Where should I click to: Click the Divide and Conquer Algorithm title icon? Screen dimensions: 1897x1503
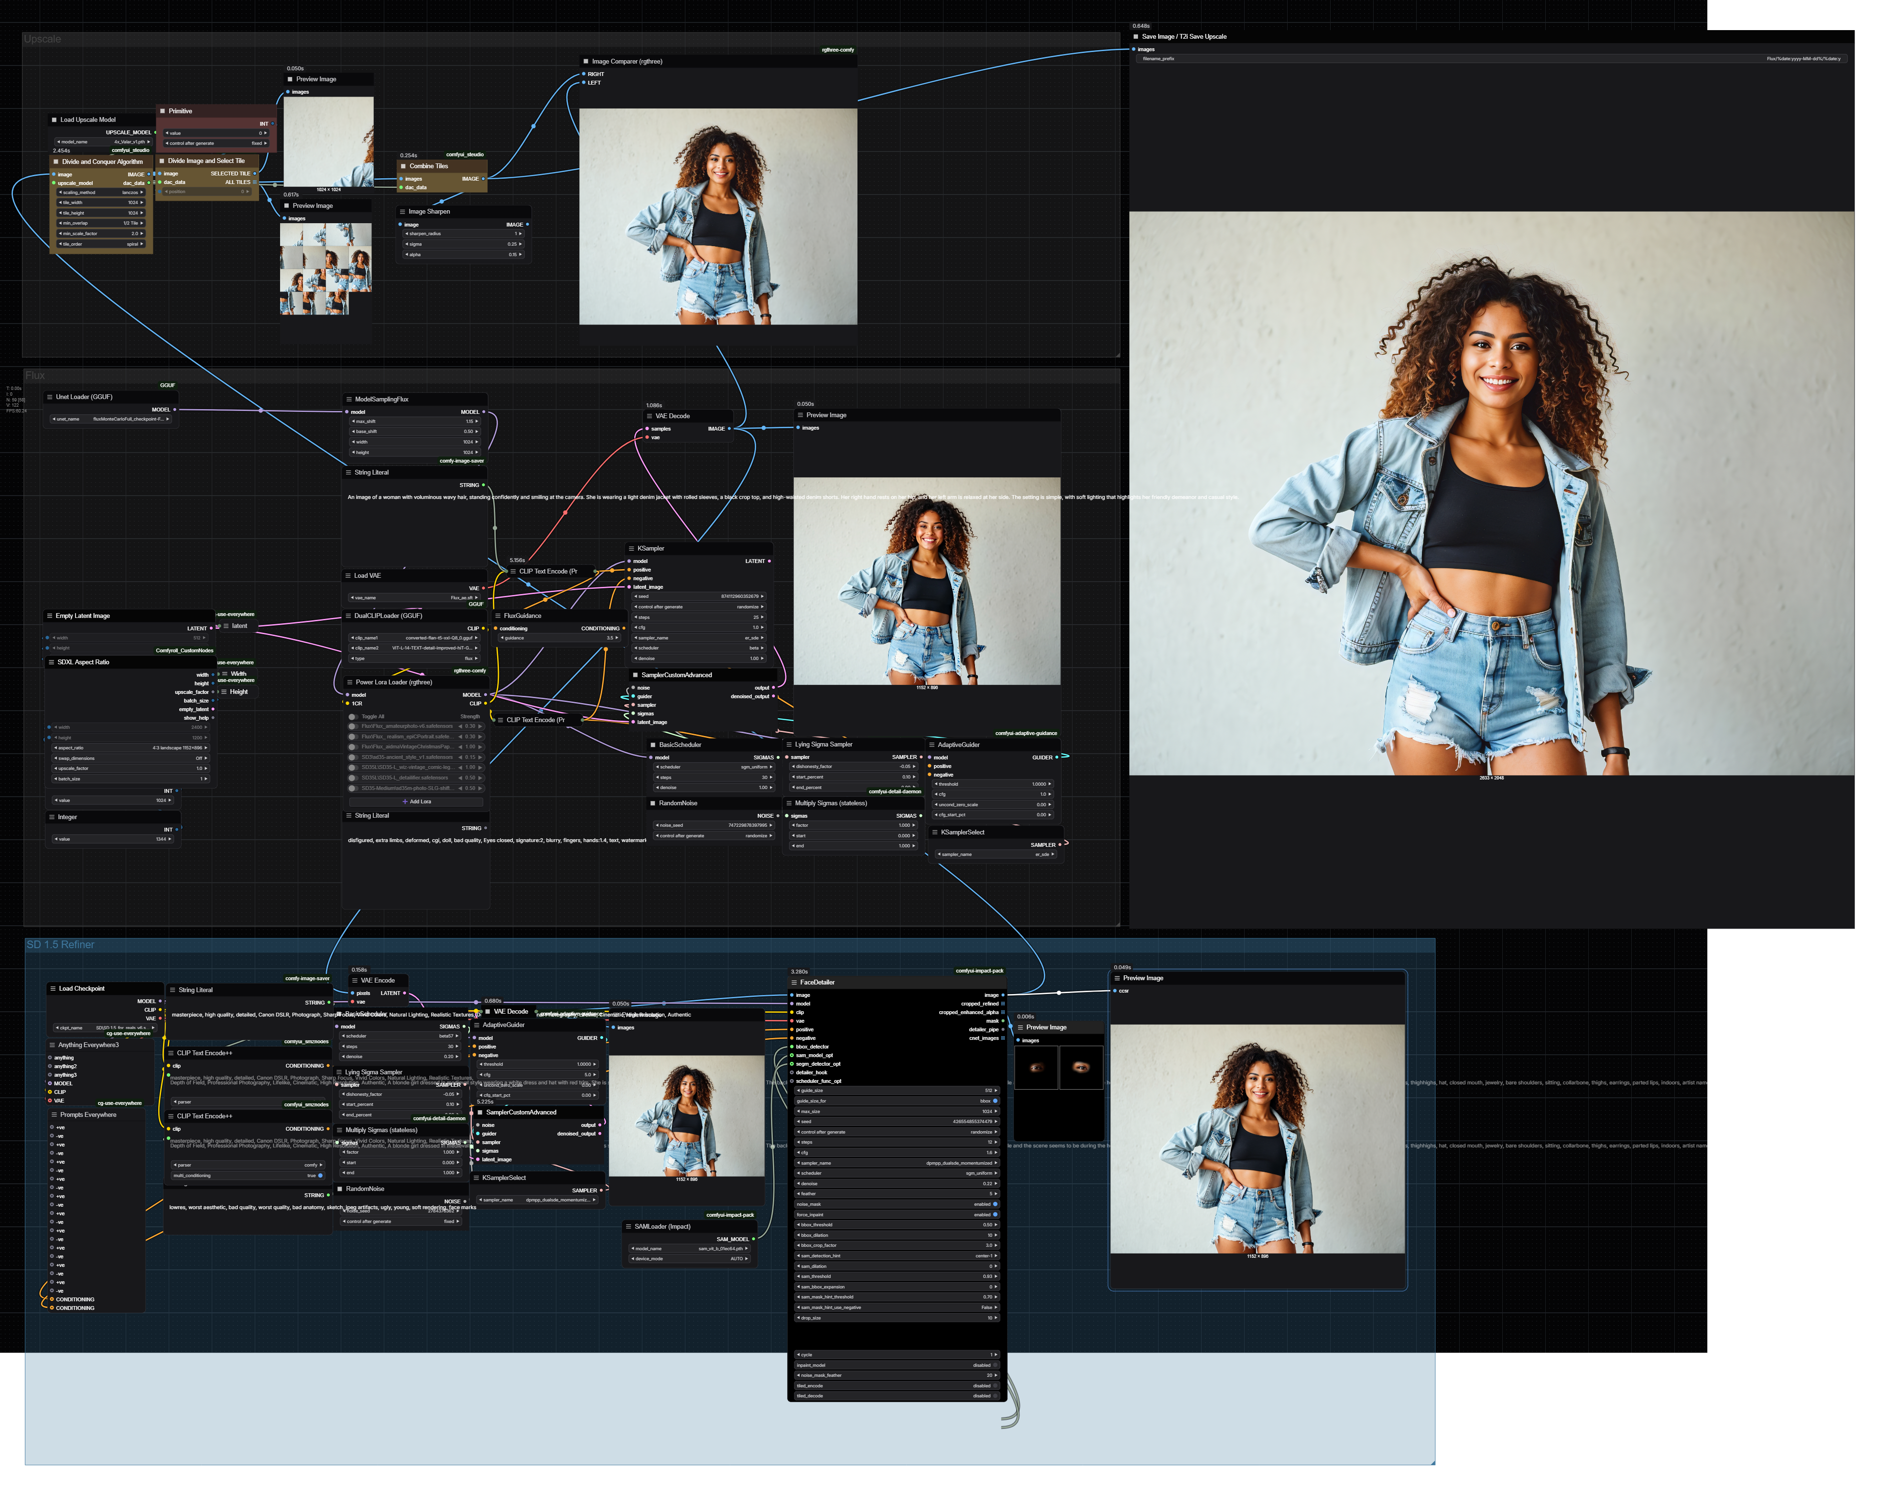pos(56,162)
